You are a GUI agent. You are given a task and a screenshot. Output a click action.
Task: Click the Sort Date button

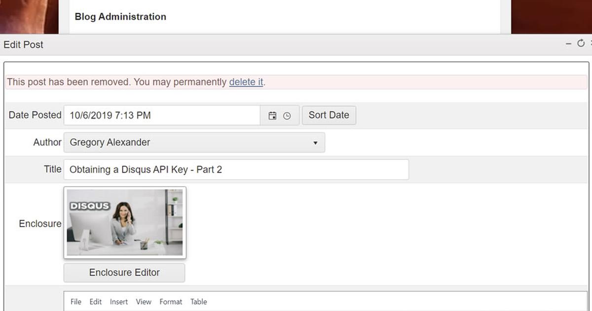[329, 115]
